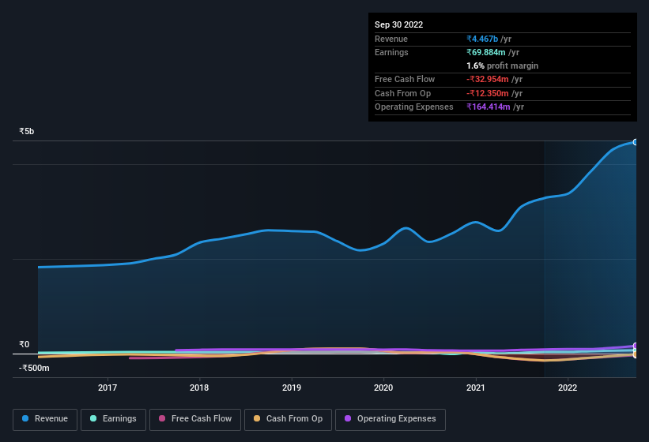The image size is (649, 442).
Task: Click the Cash From Op orange endpoint marker
Action: tap(636, 354)
